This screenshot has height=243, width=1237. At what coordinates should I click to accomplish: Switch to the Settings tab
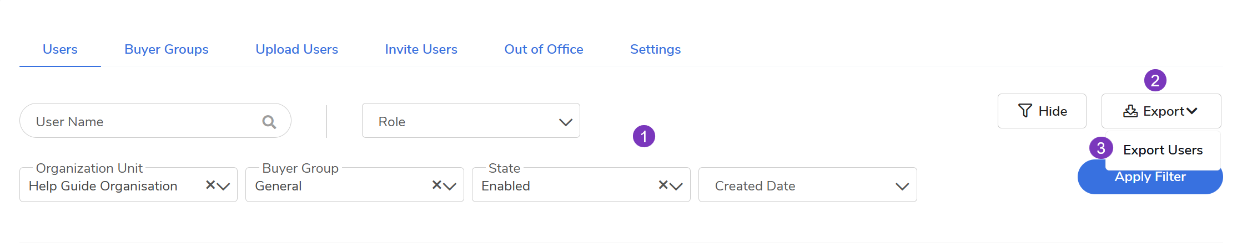(655, 49)
